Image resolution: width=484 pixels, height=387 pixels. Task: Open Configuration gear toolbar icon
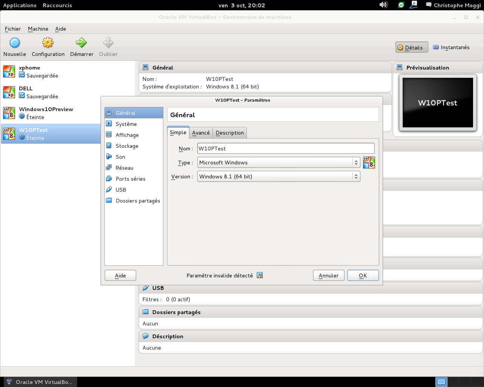click(x=48, y=43)
